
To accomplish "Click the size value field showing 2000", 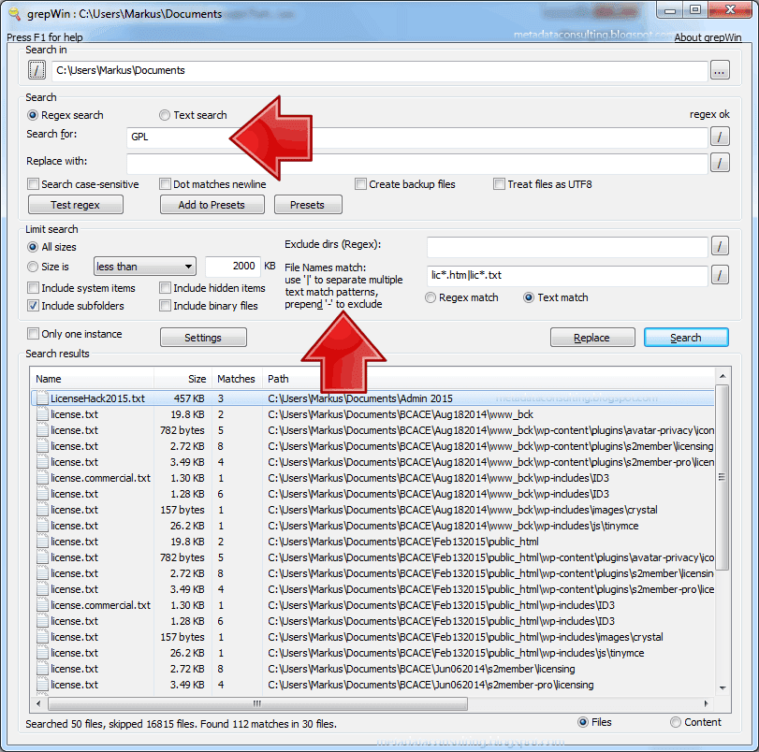I will point(233,267).
